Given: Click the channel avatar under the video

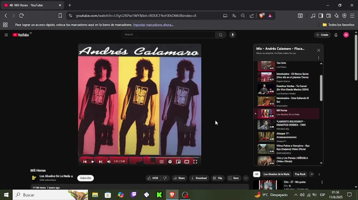Looking at the screenshot, I should [x=34, y=178].
